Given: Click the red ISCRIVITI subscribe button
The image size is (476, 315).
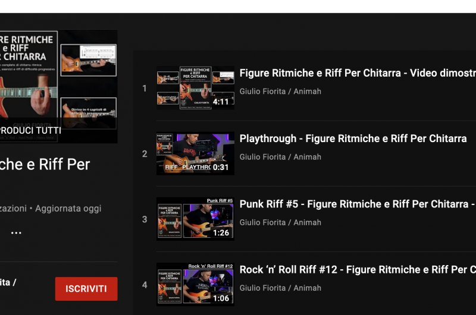Looking at the screenshot, I should (x=86, y=289).
